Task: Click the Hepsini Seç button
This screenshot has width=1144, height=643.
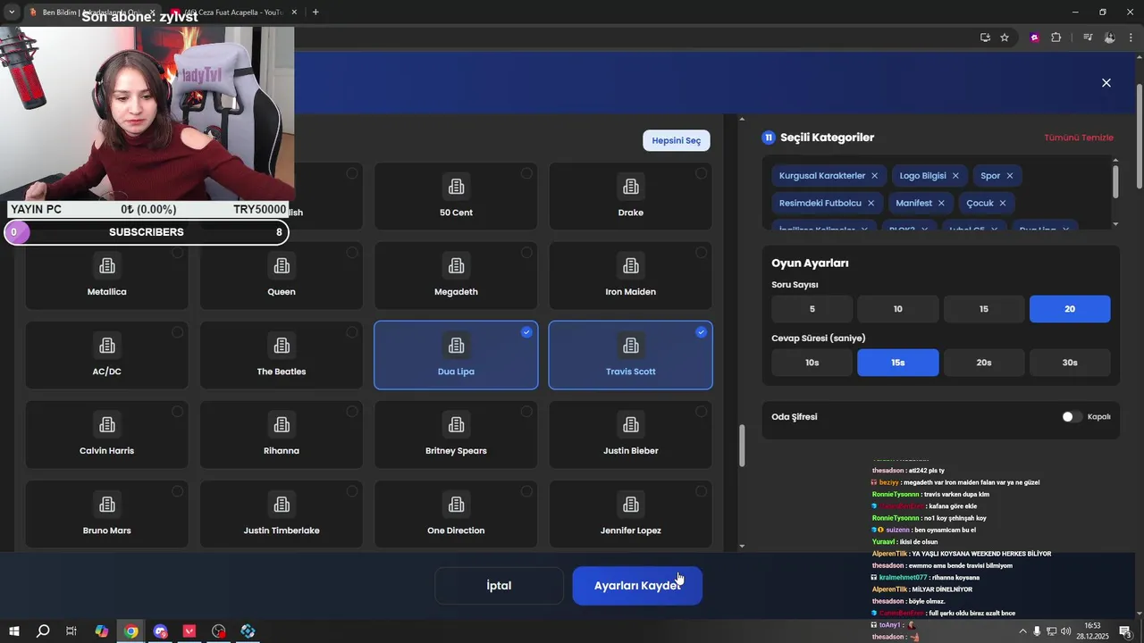Action: pyautogui.click(x=676, y=140)
